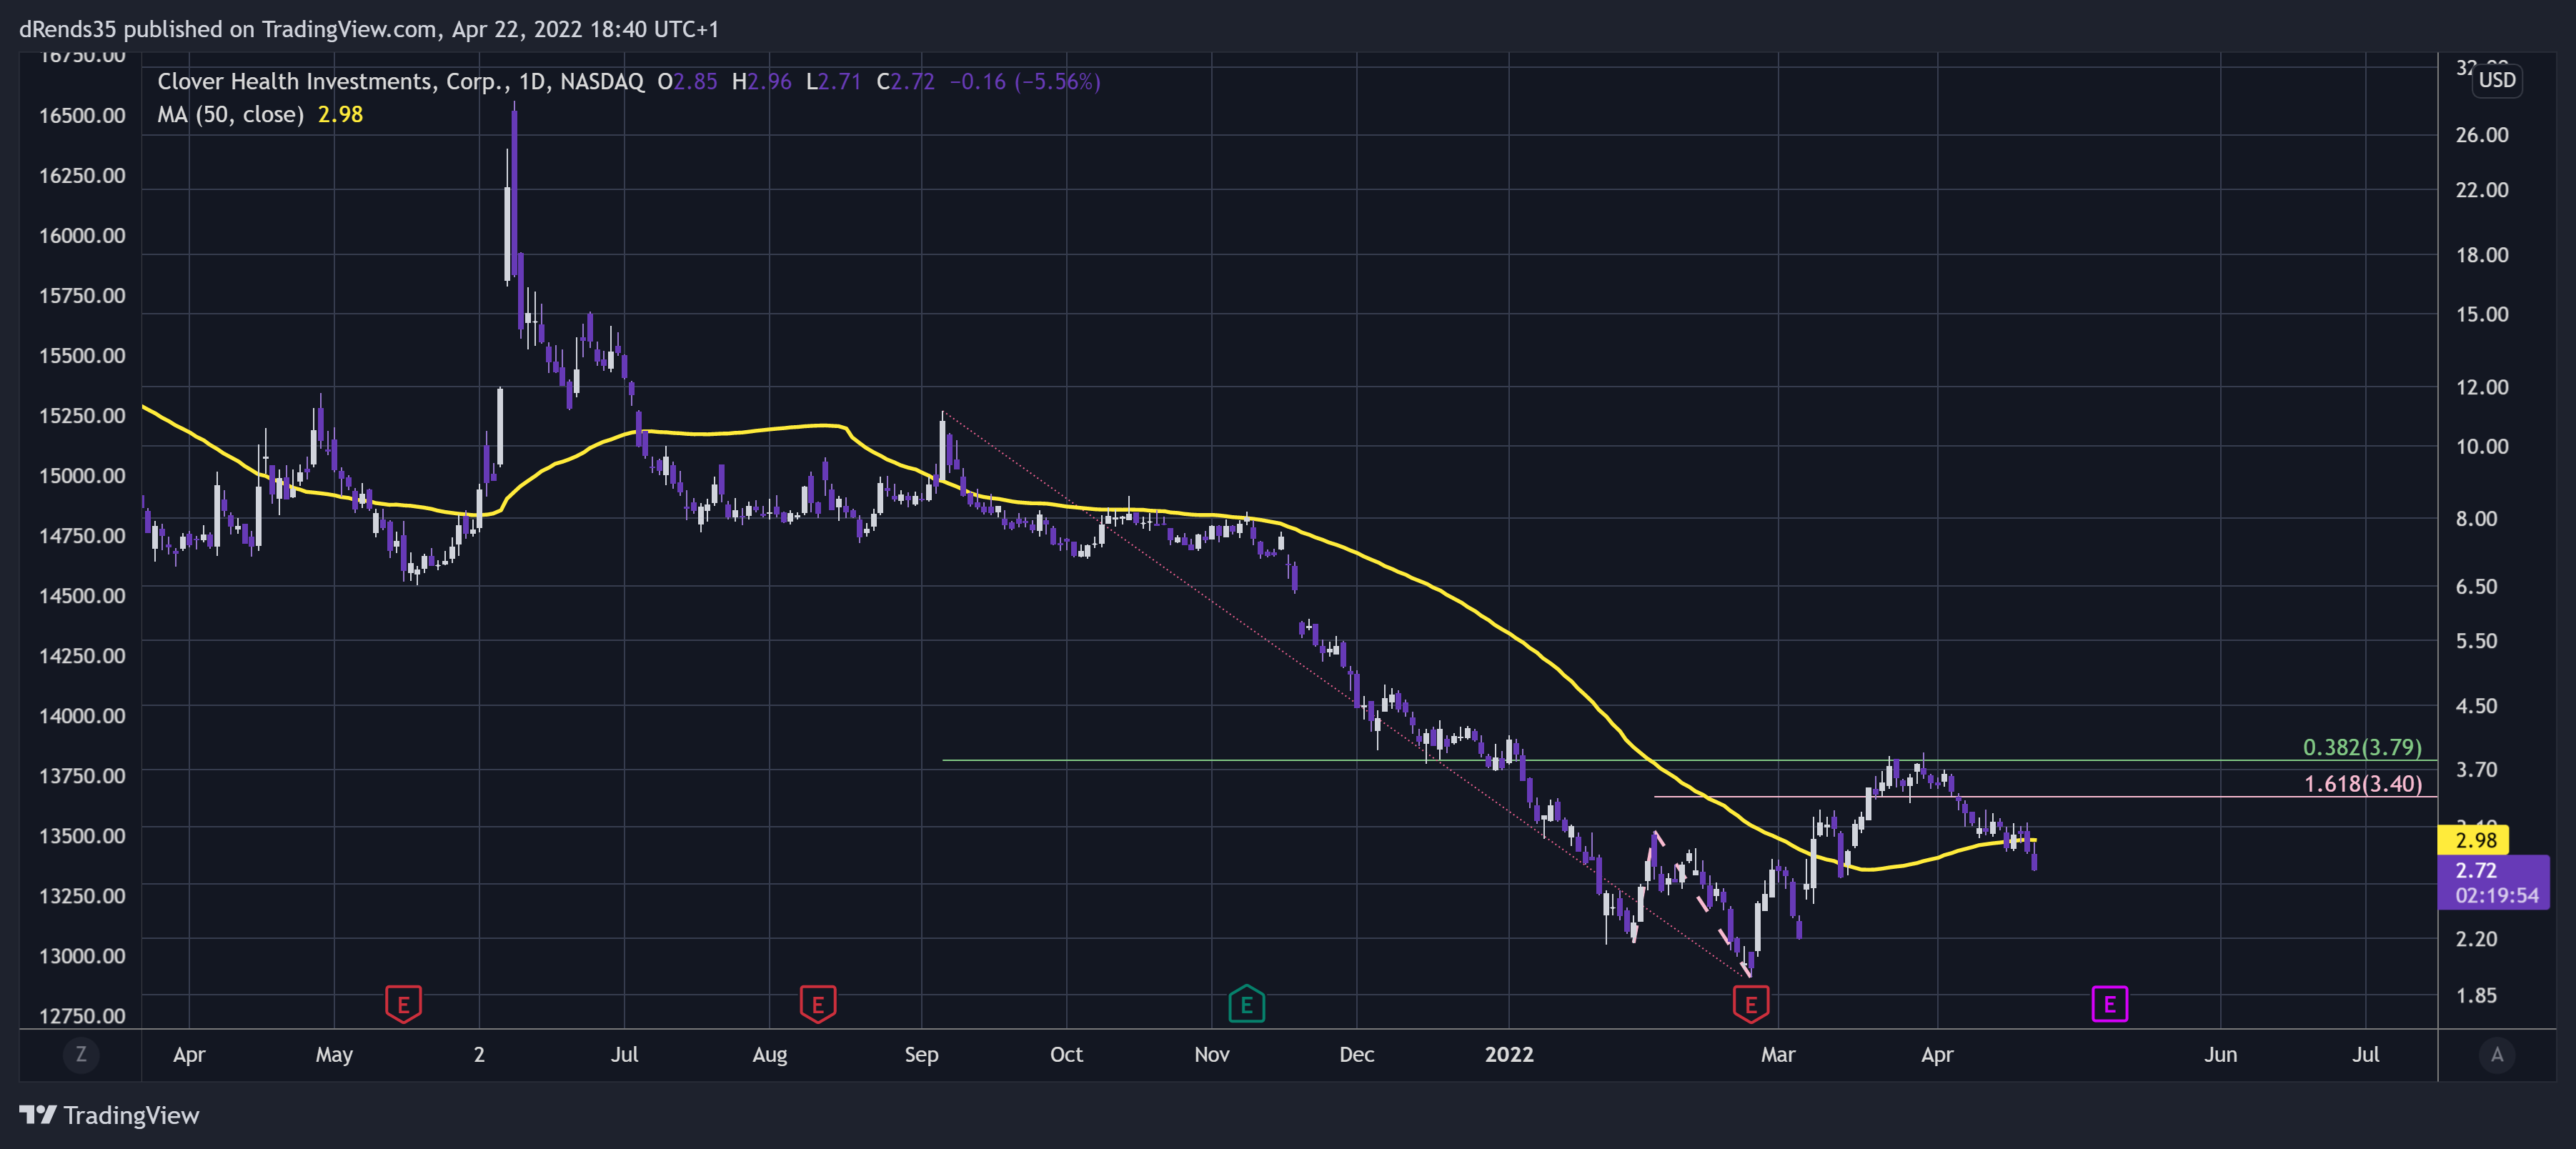The image size is (2576, 1149).
Task: Click the -0.16 (-5.56%) change value
Action: [x=1024, y=81]
